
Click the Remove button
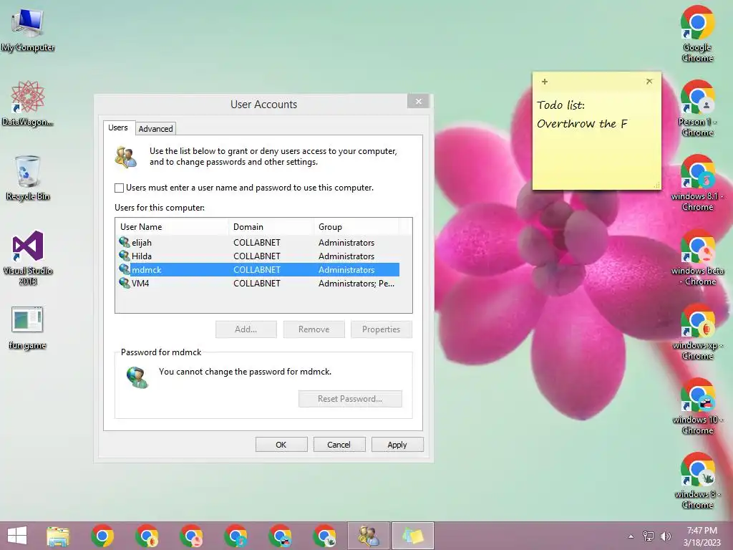314,329
